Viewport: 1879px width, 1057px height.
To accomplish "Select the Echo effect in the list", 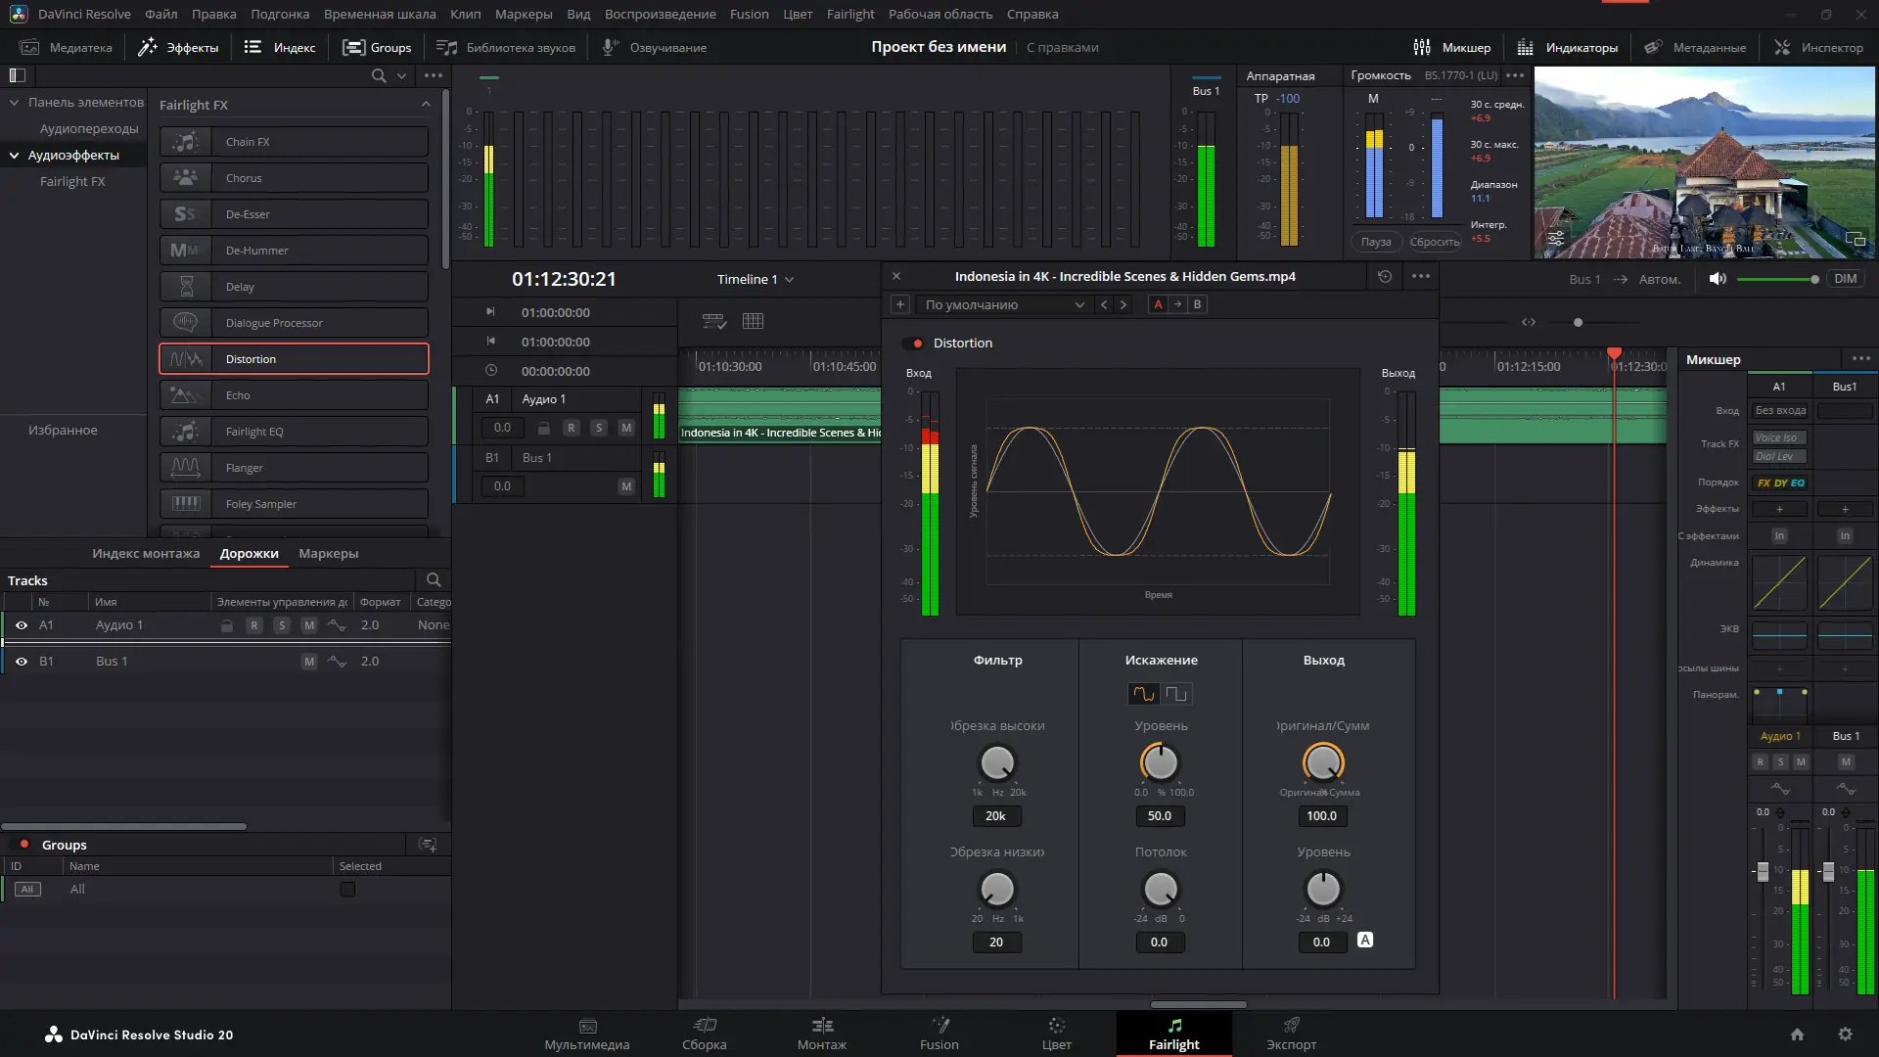I will tap(293, 394).
